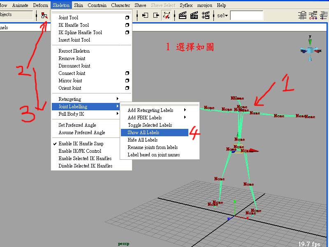
Task: Choose Enable Selected IK Handles
Action: [x=86, y=158]
